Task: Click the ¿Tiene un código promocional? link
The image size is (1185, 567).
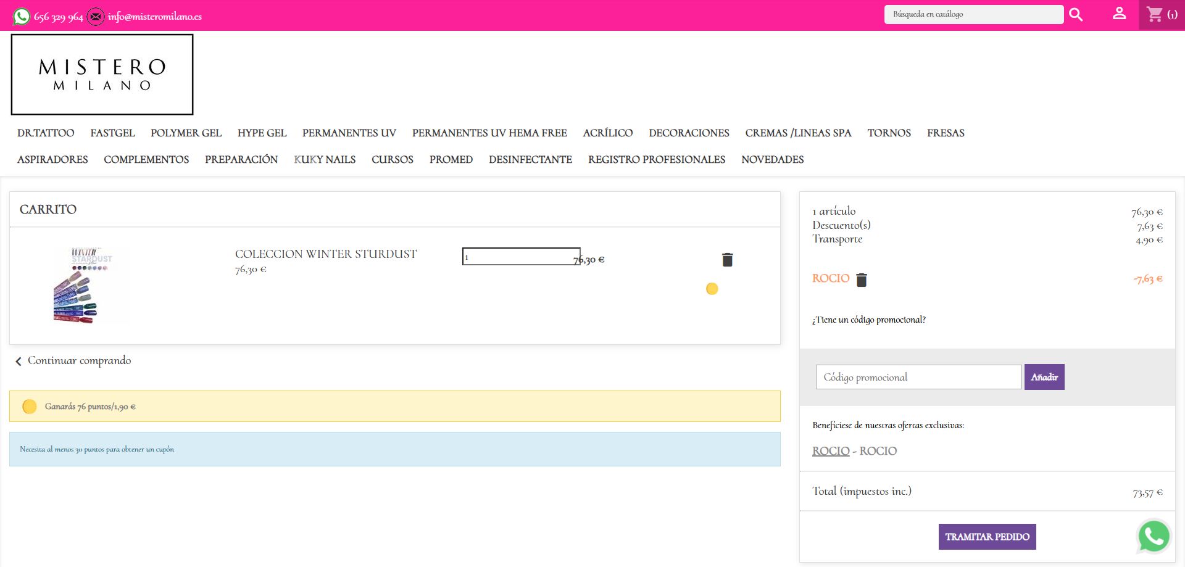Action: click(x=869, y=320)
